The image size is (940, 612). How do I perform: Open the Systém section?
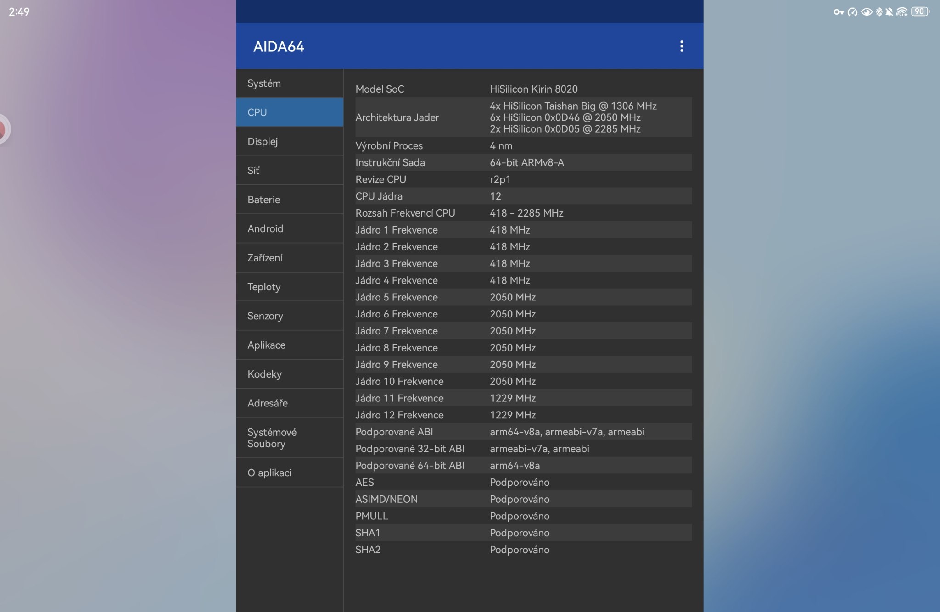pos(290,83)
